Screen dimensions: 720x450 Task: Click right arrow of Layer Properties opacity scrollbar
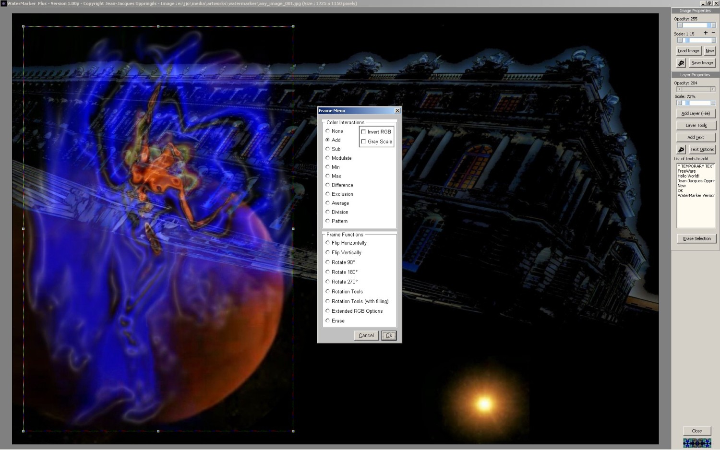pos(713,89)
